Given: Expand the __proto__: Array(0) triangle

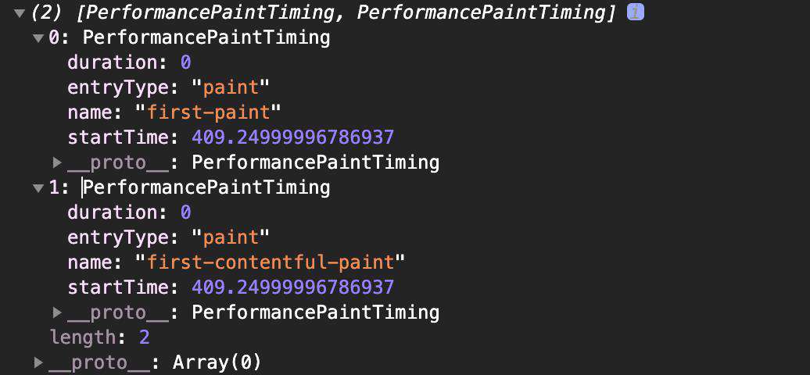Looking at the screenshot, I should (38, 362).
